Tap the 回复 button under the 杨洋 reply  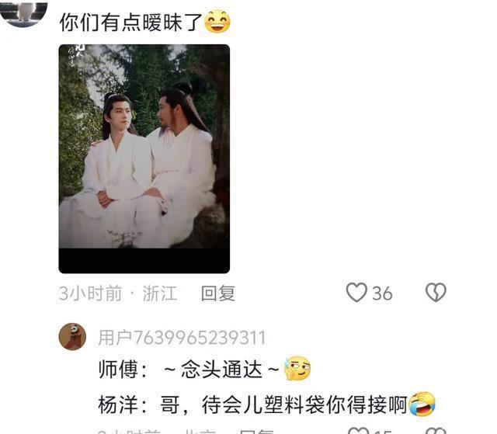pos(256,432)
